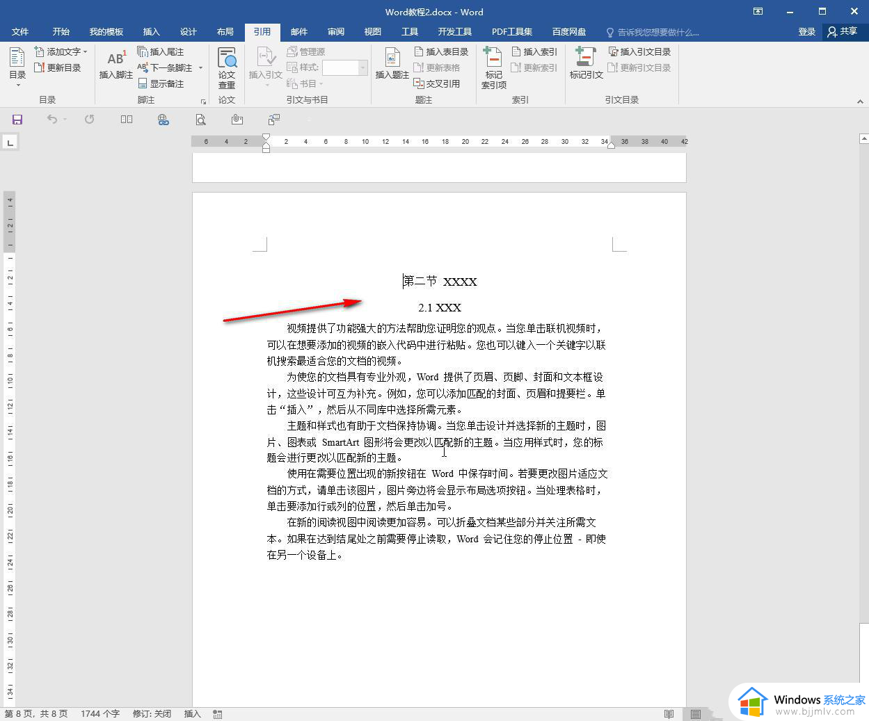
Task: Switch to the 工具 tab
Action: coord(410,32)
